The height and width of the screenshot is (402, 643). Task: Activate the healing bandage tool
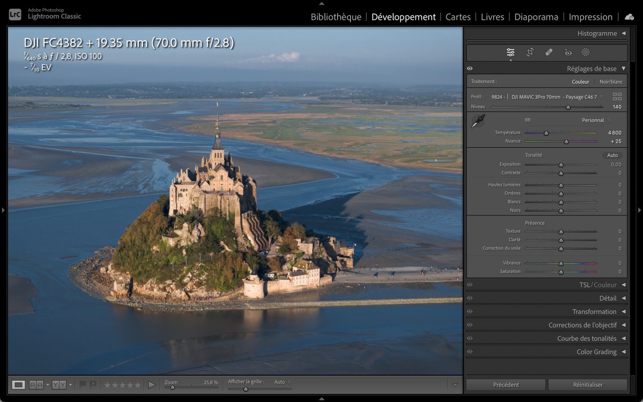[x=549, y=53]
